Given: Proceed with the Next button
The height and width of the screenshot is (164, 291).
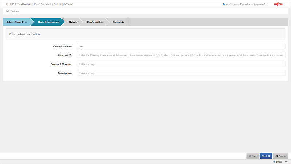Looking at the screenshot, I should coord(266,156).
